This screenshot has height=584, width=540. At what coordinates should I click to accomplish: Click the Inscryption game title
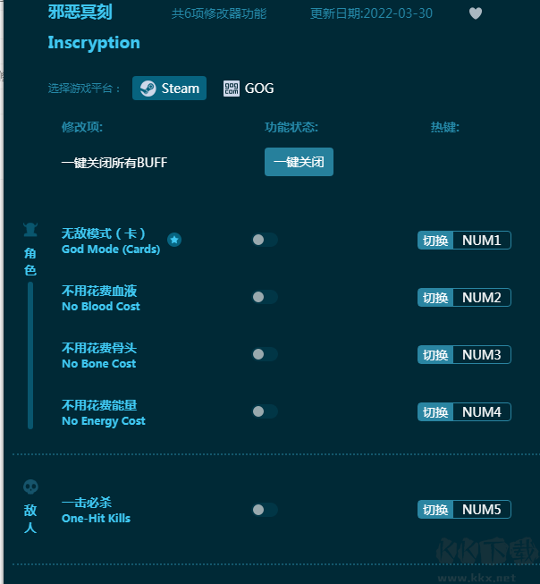[x=94, y=43]
